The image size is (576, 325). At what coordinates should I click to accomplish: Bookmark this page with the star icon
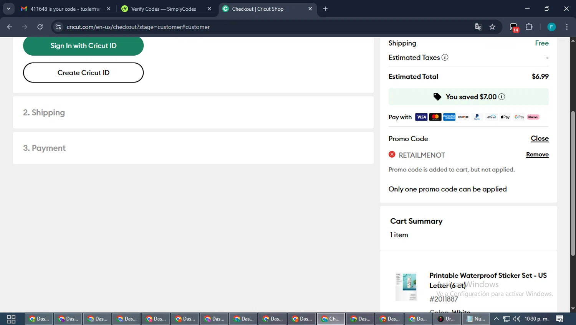coord(492,27)
